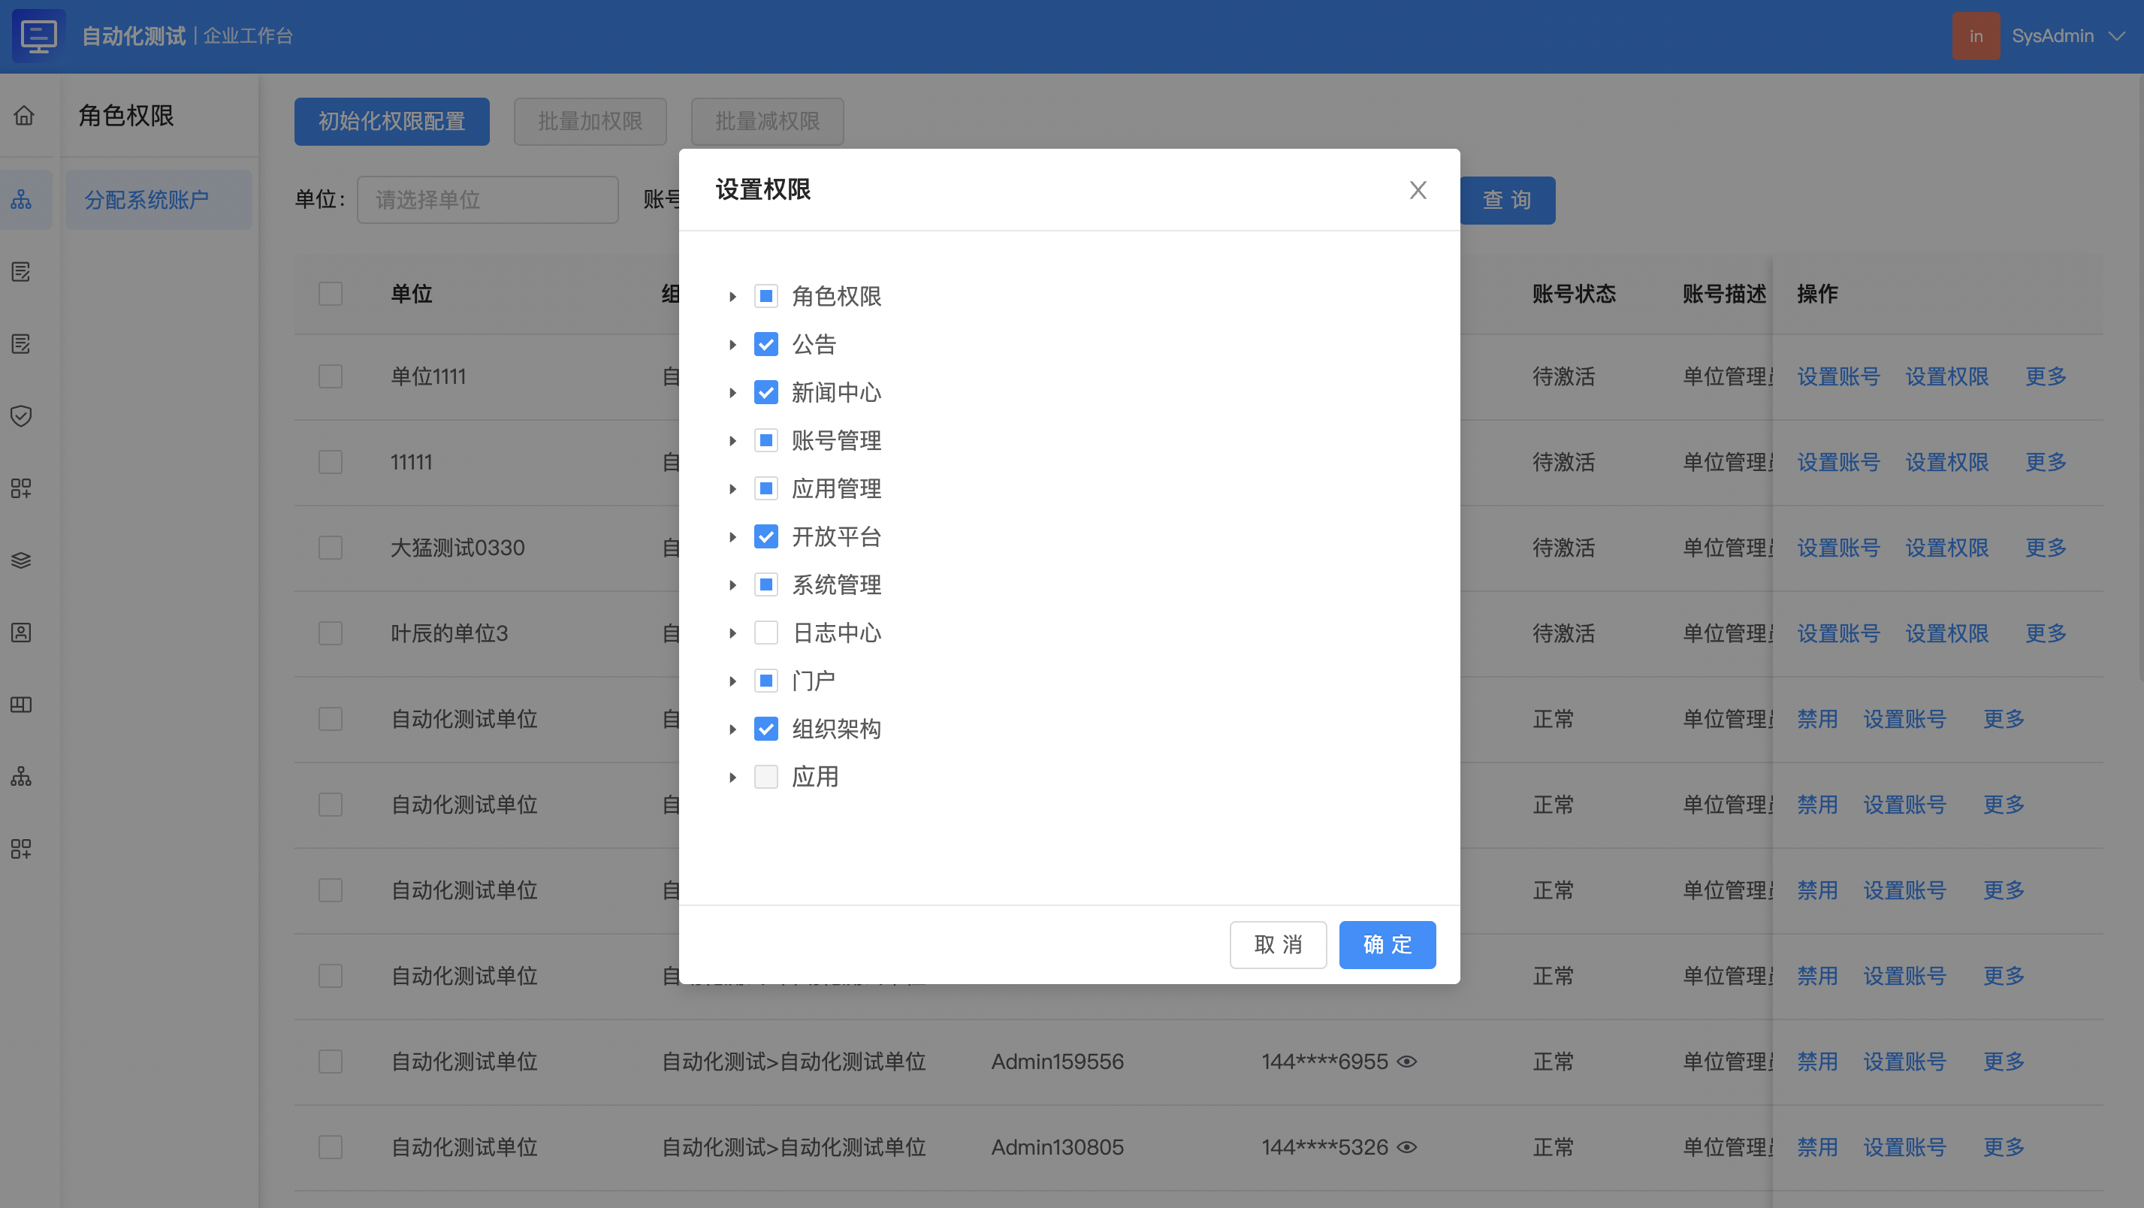Viewport: 2144px width, 1208px height.
Task: Reveal phone number for Admin159556 via eye icon
Action: point(1407,1062)
